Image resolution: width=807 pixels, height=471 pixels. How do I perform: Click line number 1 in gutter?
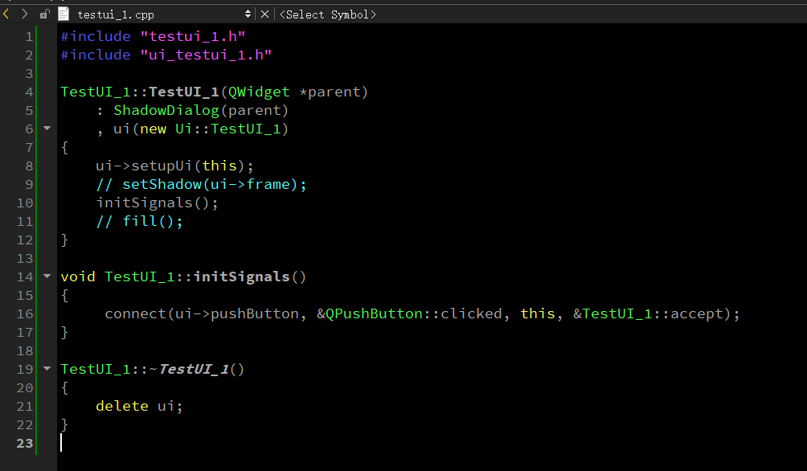tap(29, 36)
